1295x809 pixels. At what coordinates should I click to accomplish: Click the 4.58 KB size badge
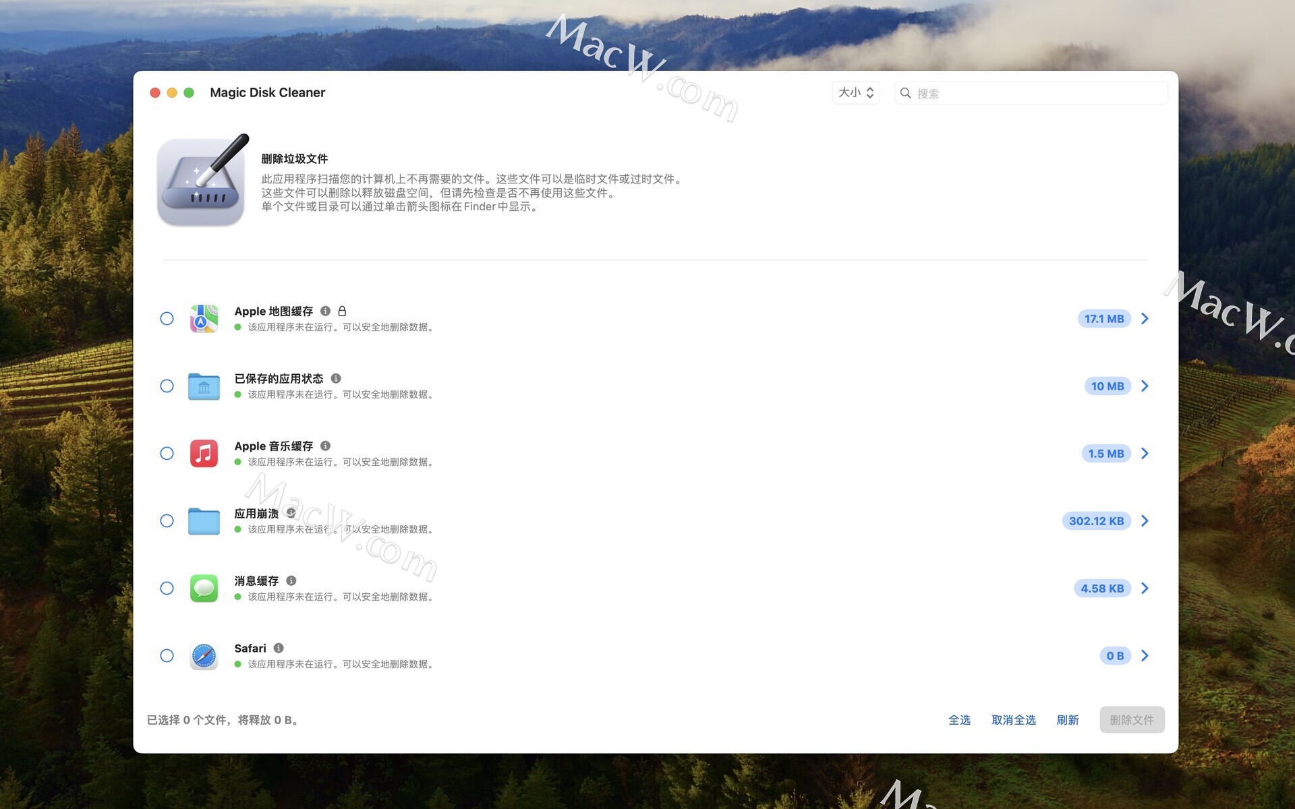[x=1102, y=589]
